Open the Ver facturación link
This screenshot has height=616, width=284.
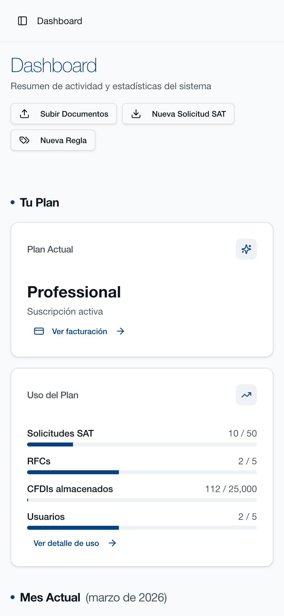coord(80,331)
